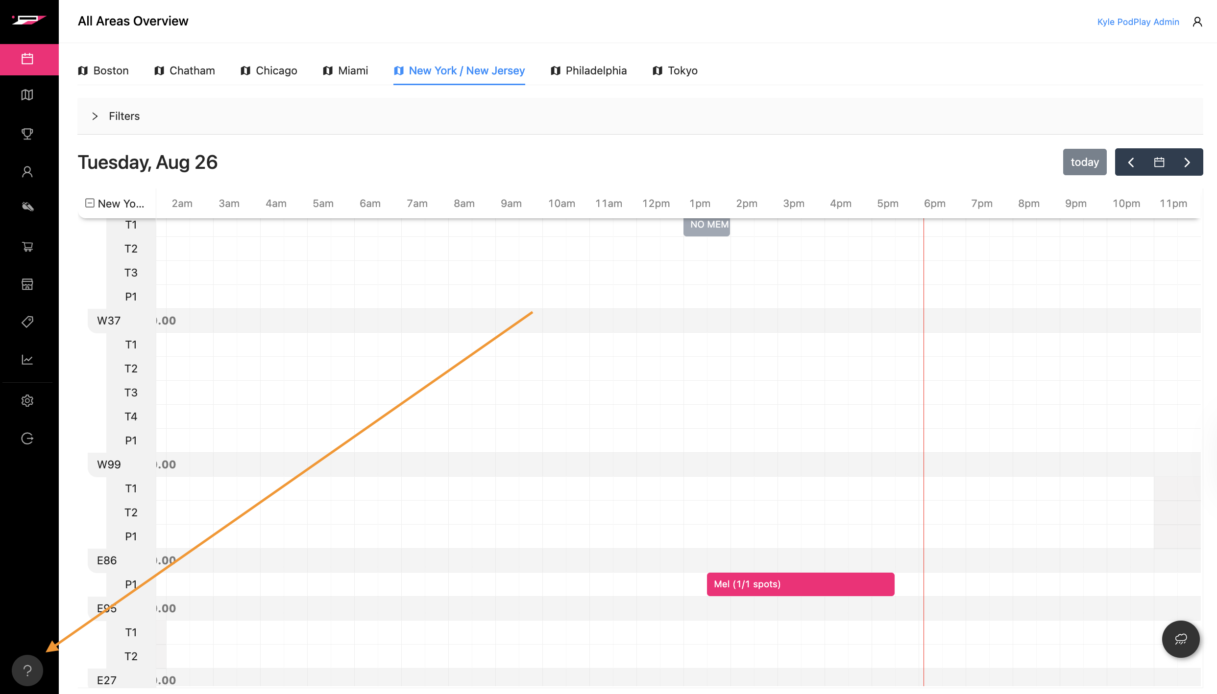This screenshot has height=694, width=1217.
Task: Open Kyle PodPlay Admin profile link
Action: tap(1138, 22)
